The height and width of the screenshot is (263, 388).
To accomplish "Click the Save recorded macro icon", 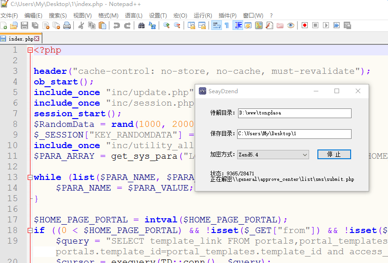I will coord(347,25).
